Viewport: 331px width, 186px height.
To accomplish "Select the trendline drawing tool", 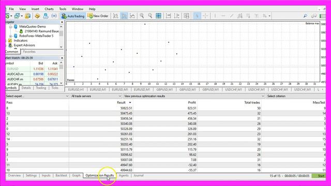I will tap(232, 16).
